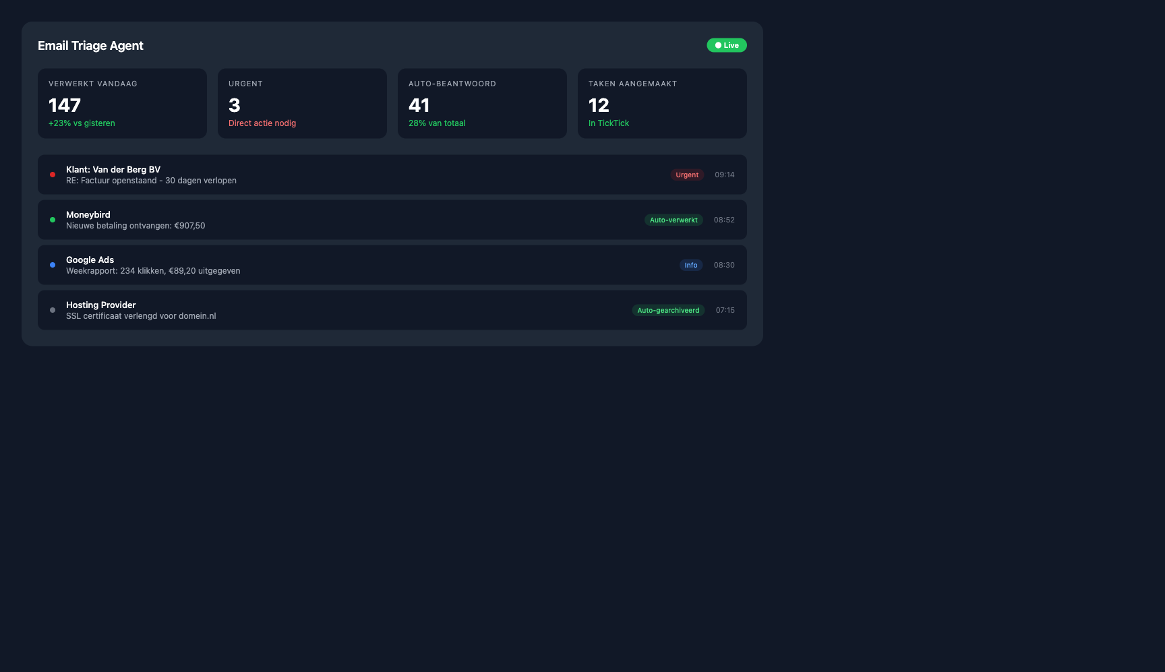
Task: Click the +23% vs gisteren link
Action: point(82,123)
